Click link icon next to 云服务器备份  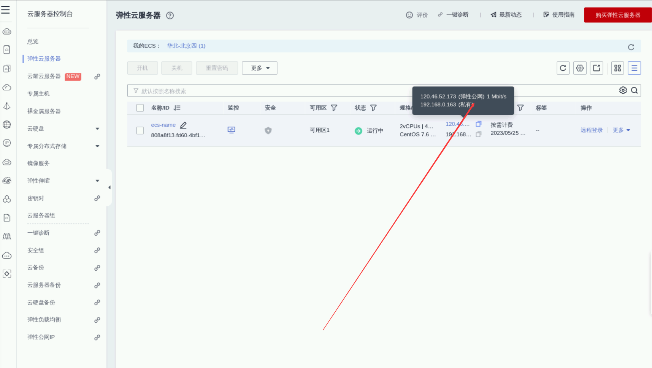click(x=97, y=285)
